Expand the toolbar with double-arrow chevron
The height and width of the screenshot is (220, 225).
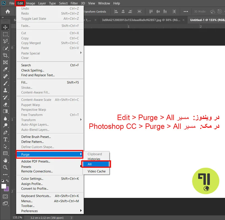coord(3,17)
